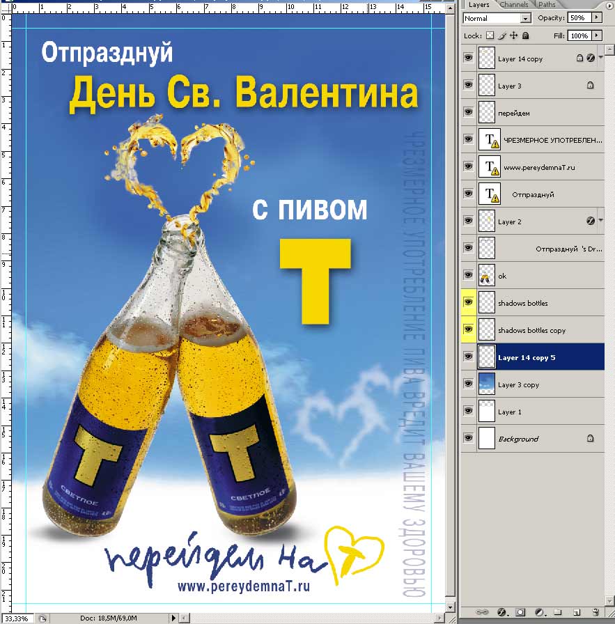Open the status bar Doc info menu arrow
615x624 pixels.
point(173,618)
